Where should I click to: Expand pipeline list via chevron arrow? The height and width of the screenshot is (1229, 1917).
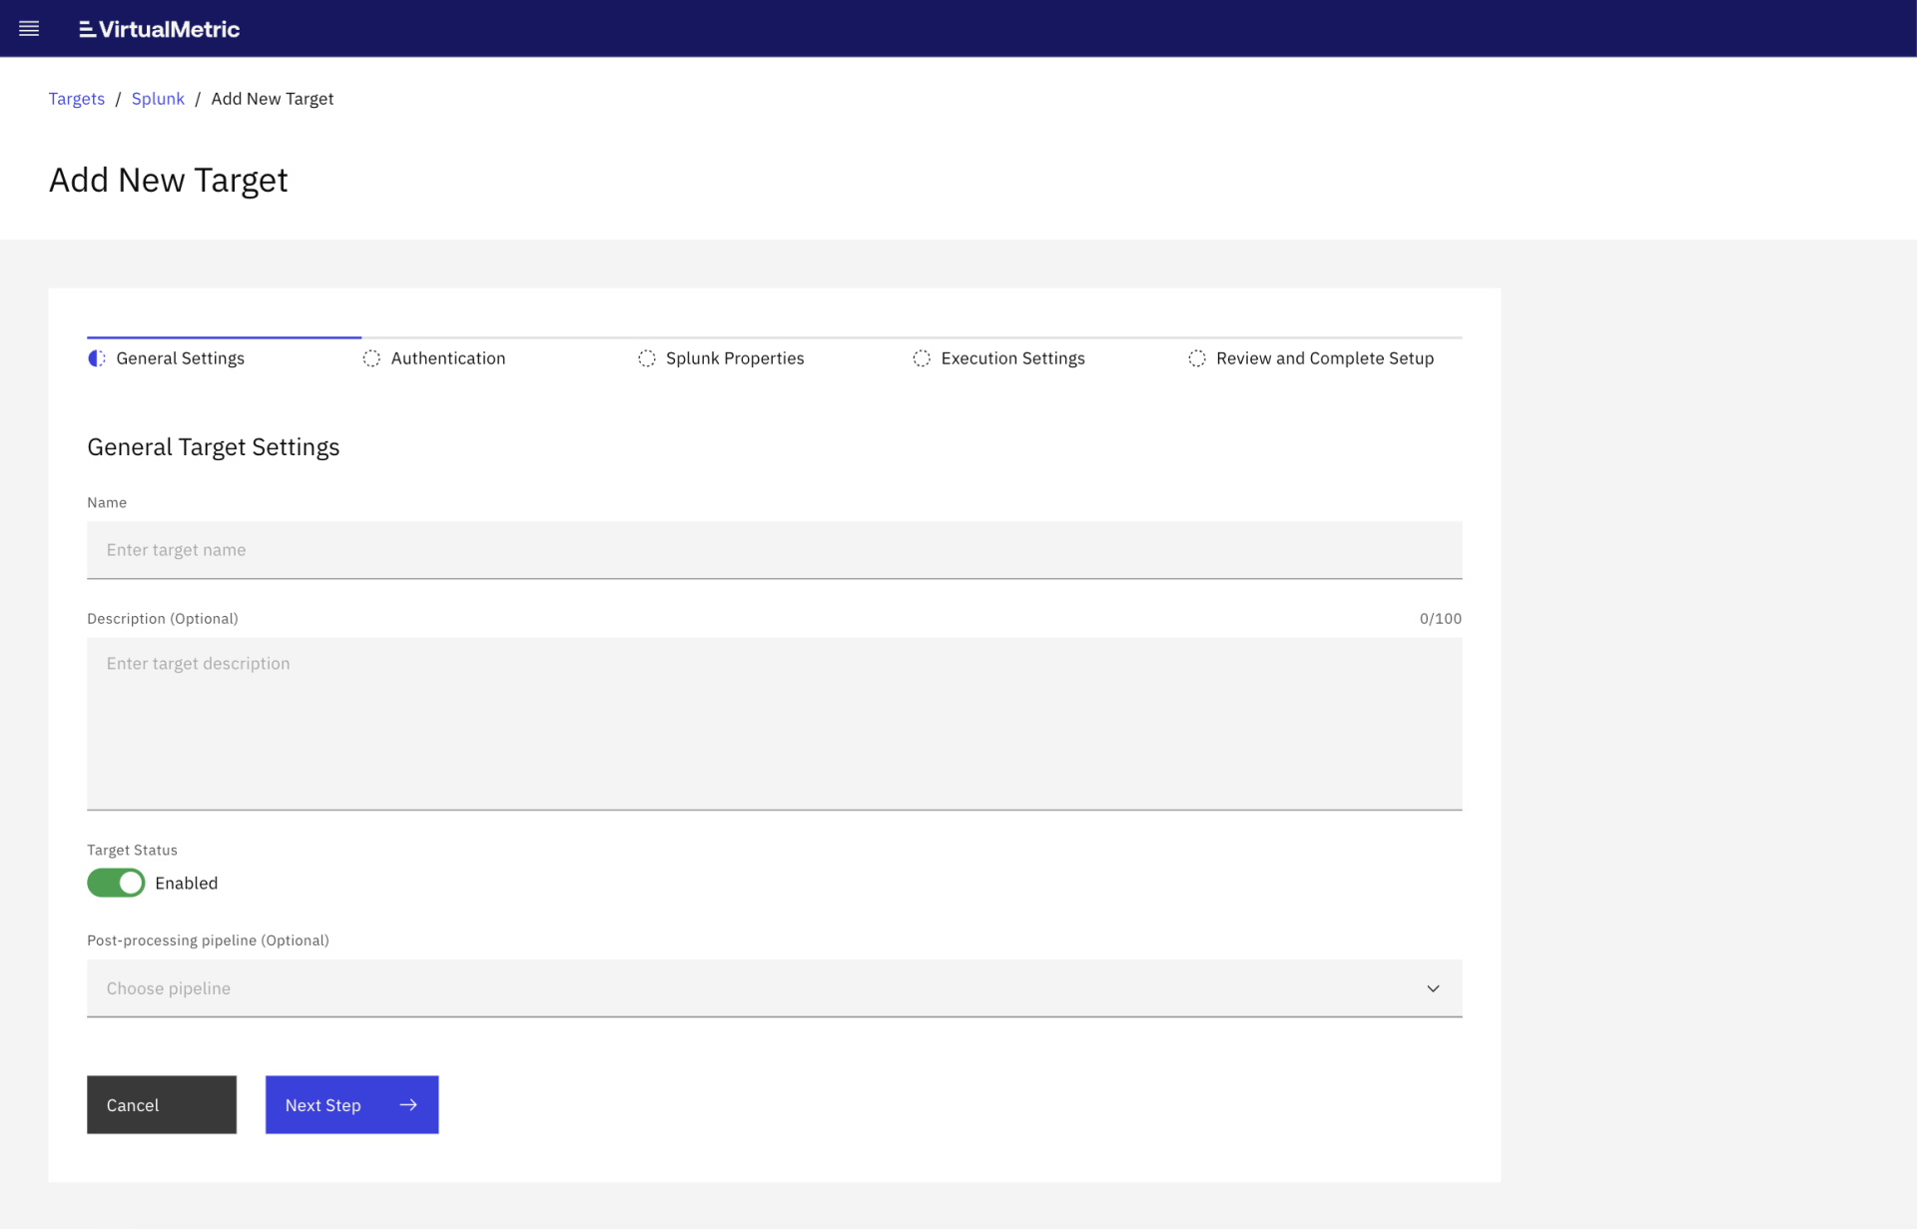coord(1433,988)
